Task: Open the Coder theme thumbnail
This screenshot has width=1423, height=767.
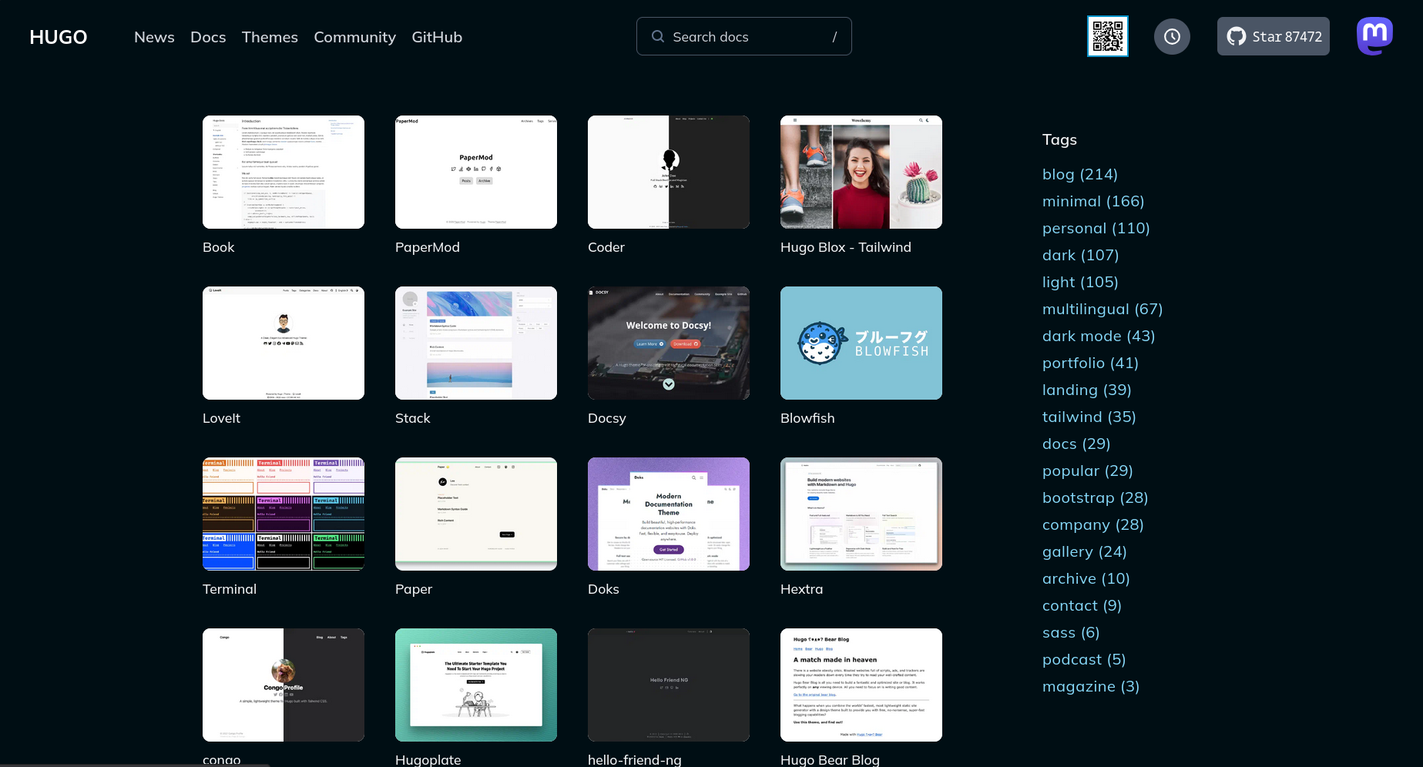Action: pyautogui.click(x=669, y=172)
